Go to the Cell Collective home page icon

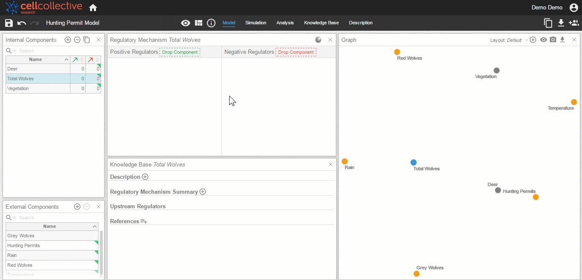93,8
